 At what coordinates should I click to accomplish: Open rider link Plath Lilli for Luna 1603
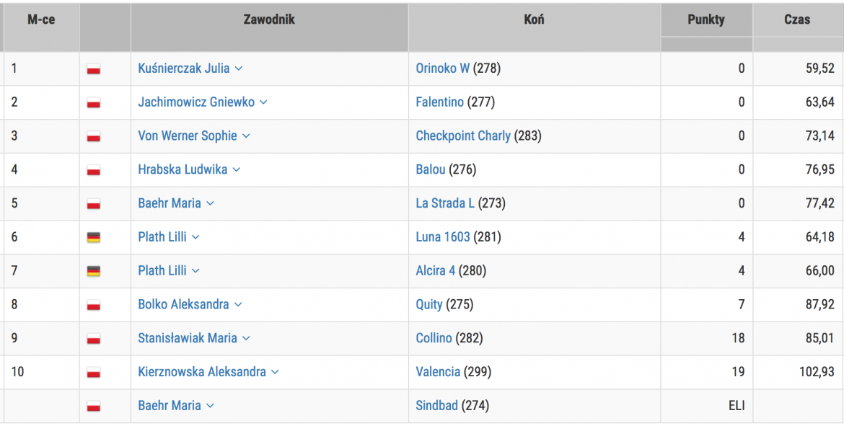click(x=162, y=236)
